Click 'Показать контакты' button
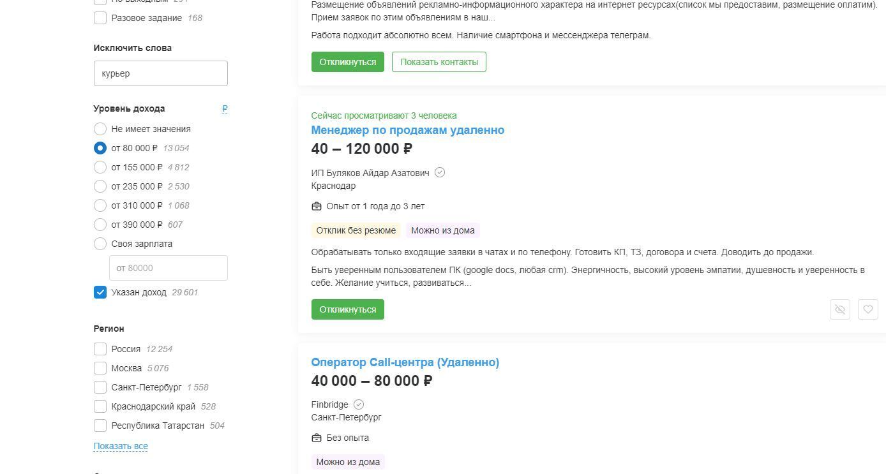This screenshot has height=474, width=886. (439, 62)
